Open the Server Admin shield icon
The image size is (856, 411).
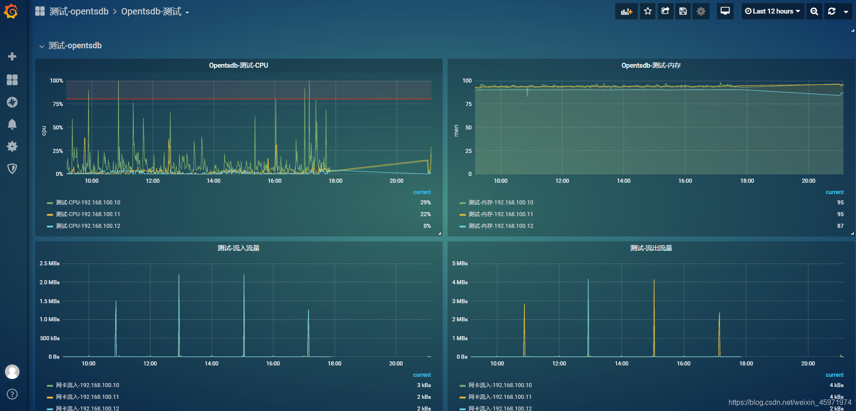coord(12,169)
